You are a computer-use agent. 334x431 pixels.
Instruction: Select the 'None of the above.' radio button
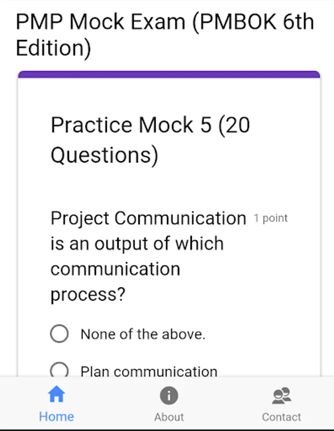[59, 334]
